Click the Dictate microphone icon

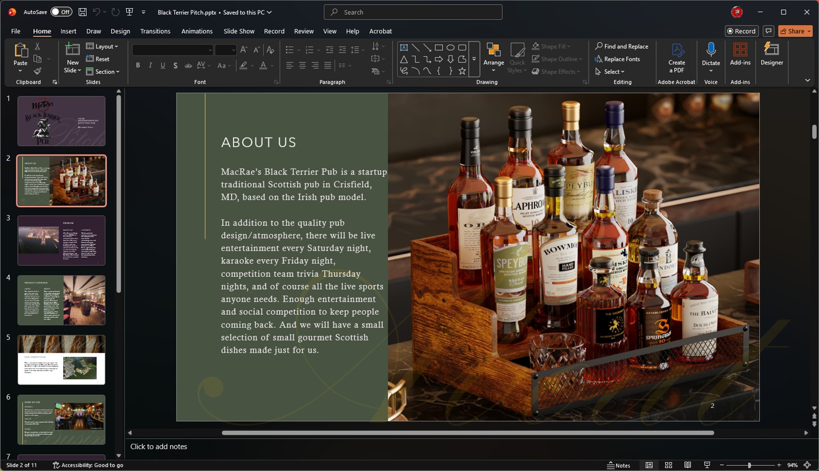pos(711,50)
